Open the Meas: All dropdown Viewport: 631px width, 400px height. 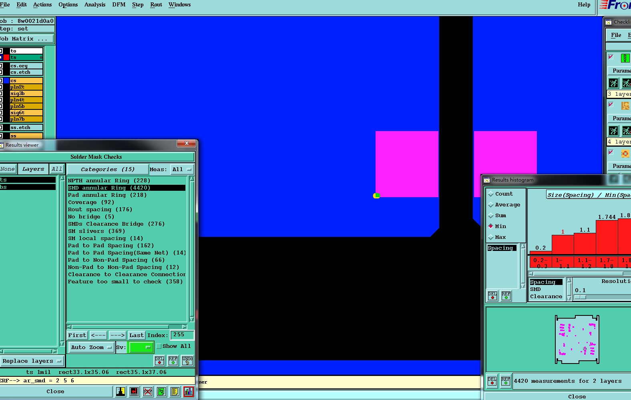coord(182,170)
